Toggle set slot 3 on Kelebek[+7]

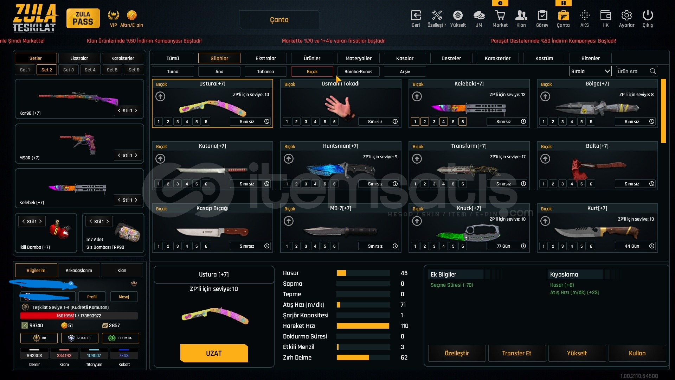tap(434, 122)
